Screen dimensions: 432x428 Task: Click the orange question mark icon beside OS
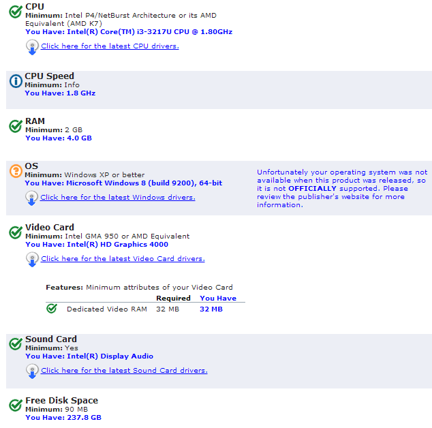point(16,171)
